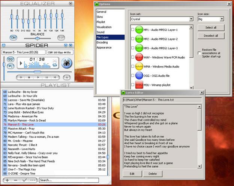
Task: Click Spider menu icon at title bar left
Action: [x=4, y=45]
